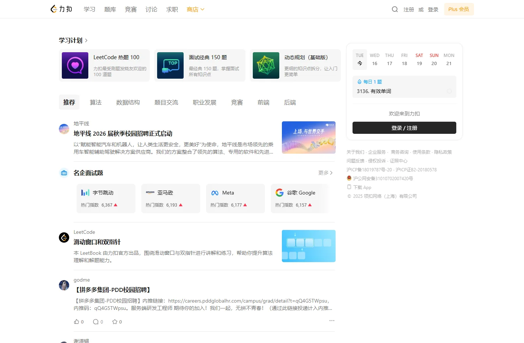Go to the 学习 nav item

pyautogui.click(x=89, y=9)
